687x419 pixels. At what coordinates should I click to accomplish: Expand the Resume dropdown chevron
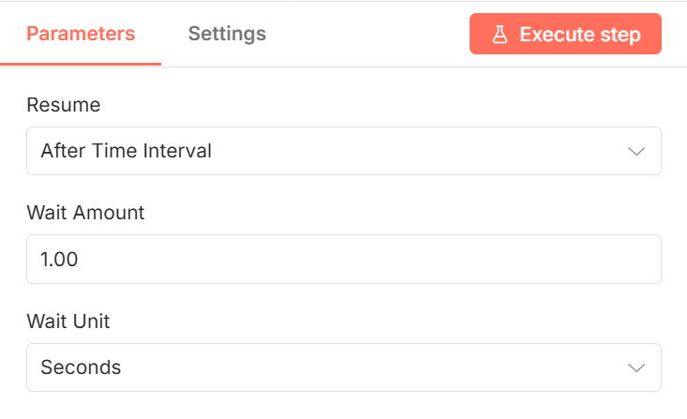point(636,151)
